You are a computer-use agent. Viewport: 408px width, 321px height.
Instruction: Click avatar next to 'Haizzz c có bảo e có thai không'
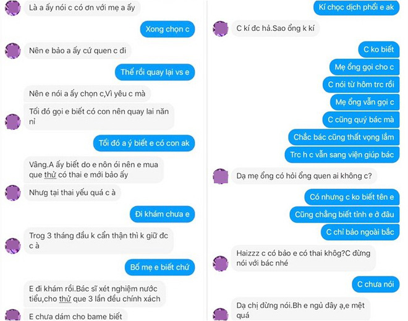(221, 263)
